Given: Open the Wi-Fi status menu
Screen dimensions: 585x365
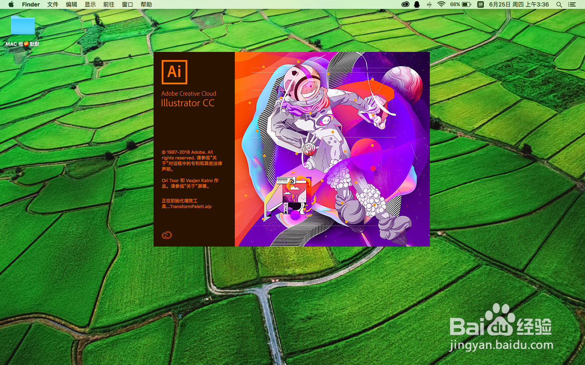Looking at the screenshot, I should click(441, 4).
